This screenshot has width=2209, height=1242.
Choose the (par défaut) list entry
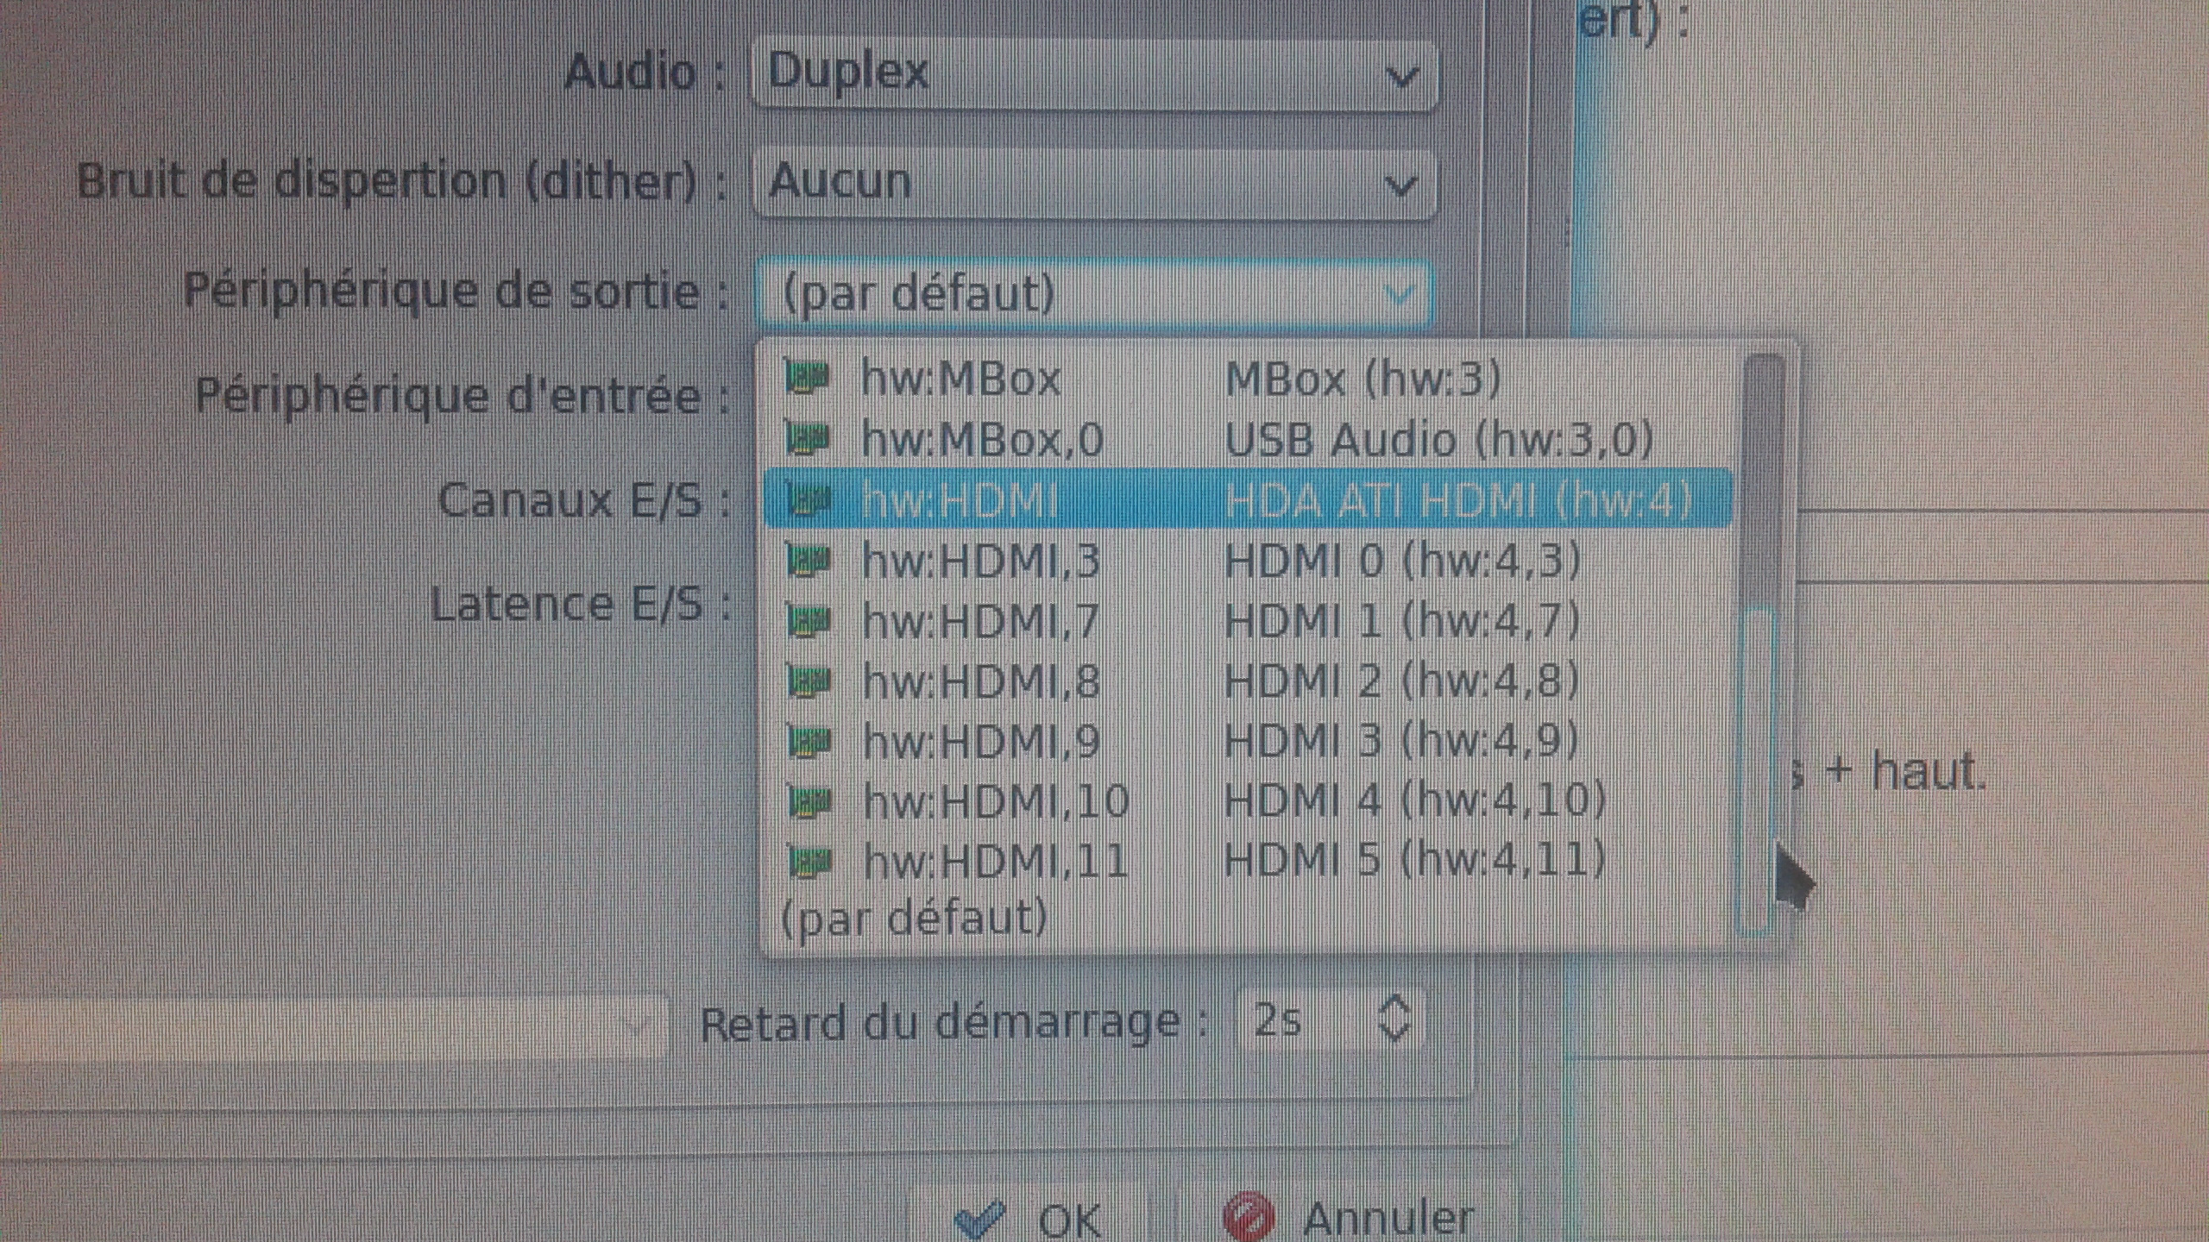point(1248,918)
